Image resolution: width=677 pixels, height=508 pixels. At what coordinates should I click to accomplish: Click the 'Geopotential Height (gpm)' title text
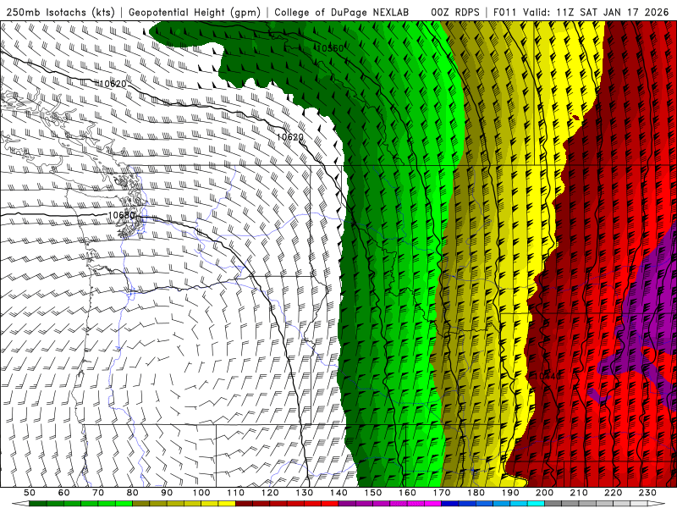click(195, 12)
